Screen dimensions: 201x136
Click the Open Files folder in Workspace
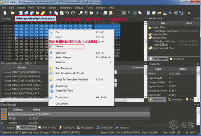tap(157, 28)
